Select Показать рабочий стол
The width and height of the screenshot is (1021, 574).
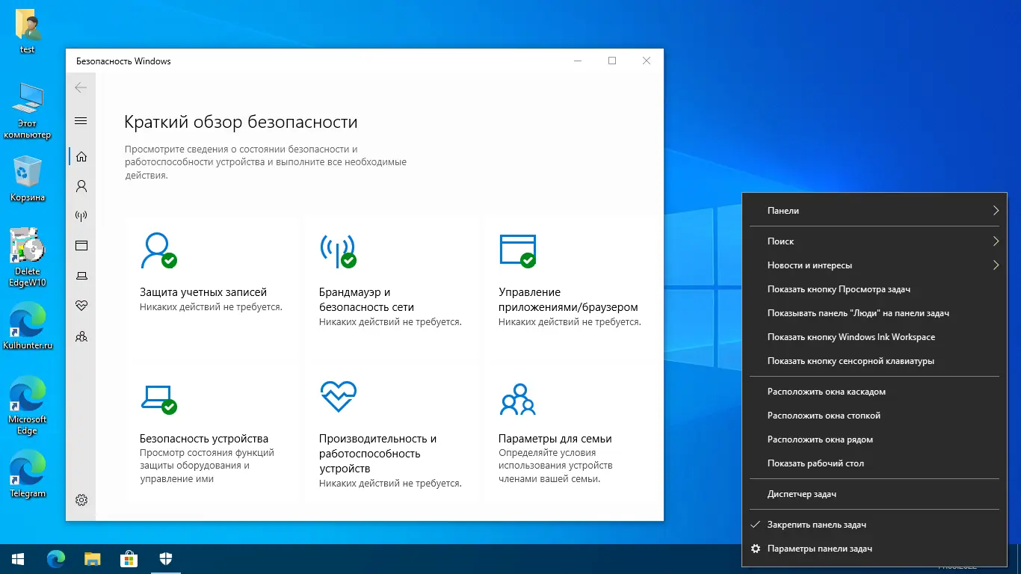[875, 463]
